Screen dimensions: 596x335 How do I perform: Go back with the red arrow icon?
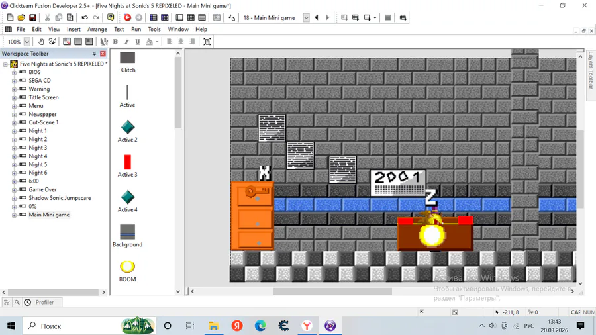[127, 17]
